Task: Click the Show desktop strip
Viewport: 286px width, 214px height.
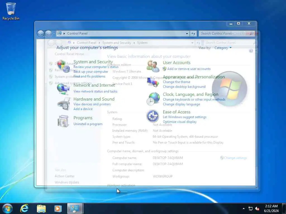Action: click(284, 208)
